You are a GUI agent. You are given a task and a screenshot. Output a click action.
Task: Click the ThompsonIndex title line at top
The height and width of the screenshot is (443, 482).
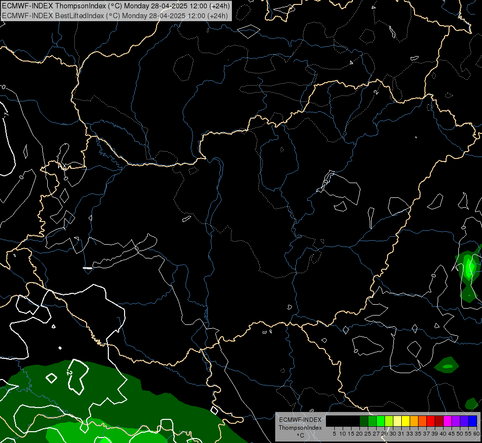116,5
